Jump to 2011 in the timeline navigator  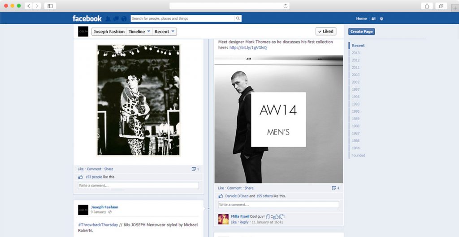click(x=355, y=68)
